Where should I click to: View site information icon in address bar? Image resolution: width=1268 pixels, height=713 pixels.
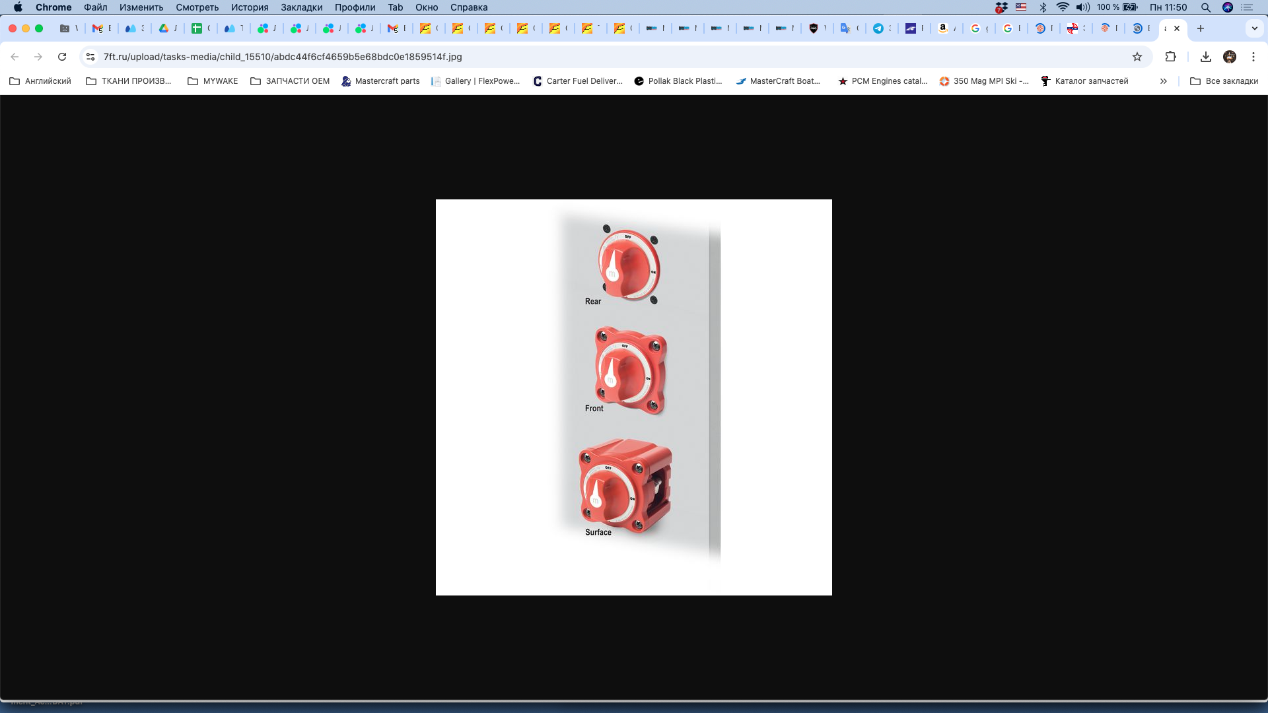90,57
